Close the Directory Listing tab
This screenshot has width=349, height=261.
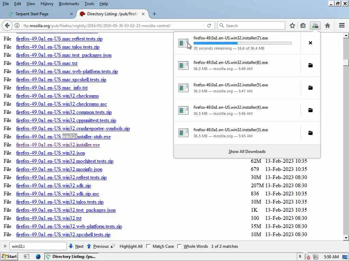click(x=143, y=14)
